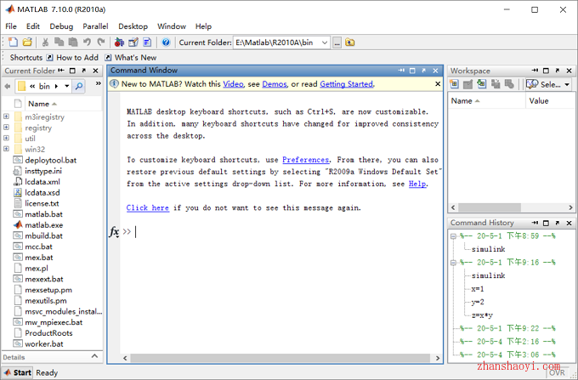
Task: Open the Help menu
Action: point(203,26)
